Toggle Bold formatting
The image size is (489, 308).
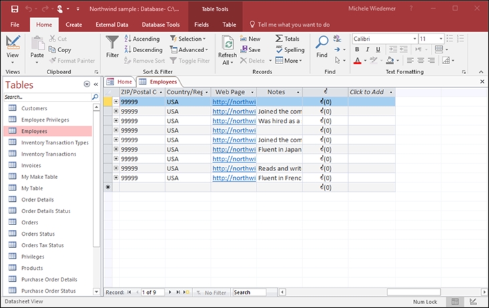click(x=357, y=49)
